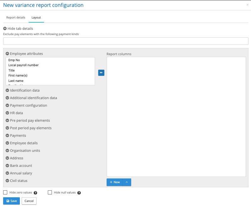Add a new report column with New

pos(114,182)
